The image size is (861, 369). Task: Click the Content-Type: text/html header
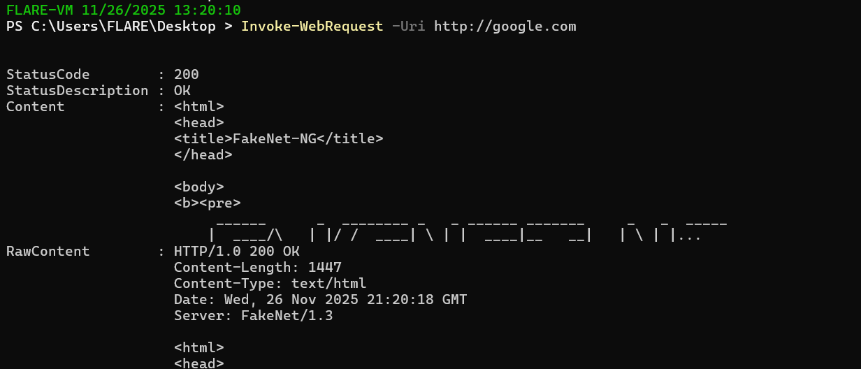tap(270, 283)
